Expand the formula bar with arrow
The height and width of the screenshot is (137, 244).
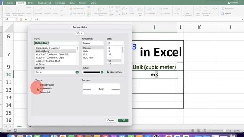242,19
